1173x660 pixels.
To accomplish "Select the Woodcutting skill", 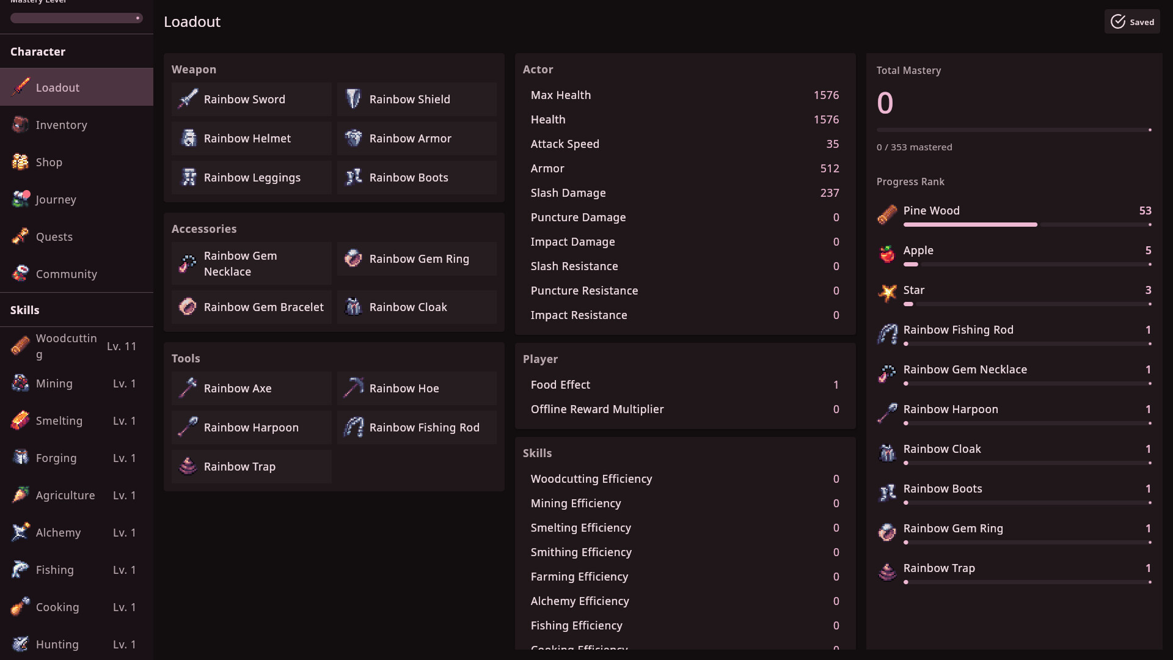I will (66, 346).
